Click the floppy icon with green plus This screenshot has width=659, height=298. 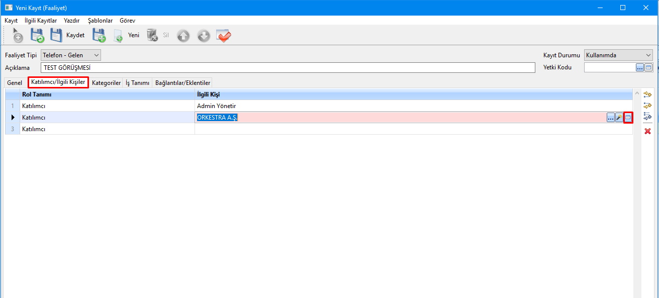tap(99, 35)
